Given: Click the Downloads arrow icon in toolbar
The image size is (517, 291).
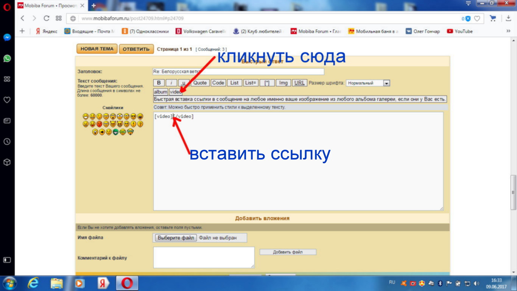Looking at the screenshot, I should coord(508,18).
